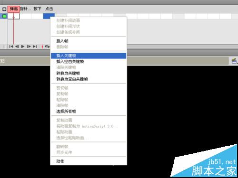
Task: Select 插入空白关键帧 menu entry
Action: pos(89,62)
